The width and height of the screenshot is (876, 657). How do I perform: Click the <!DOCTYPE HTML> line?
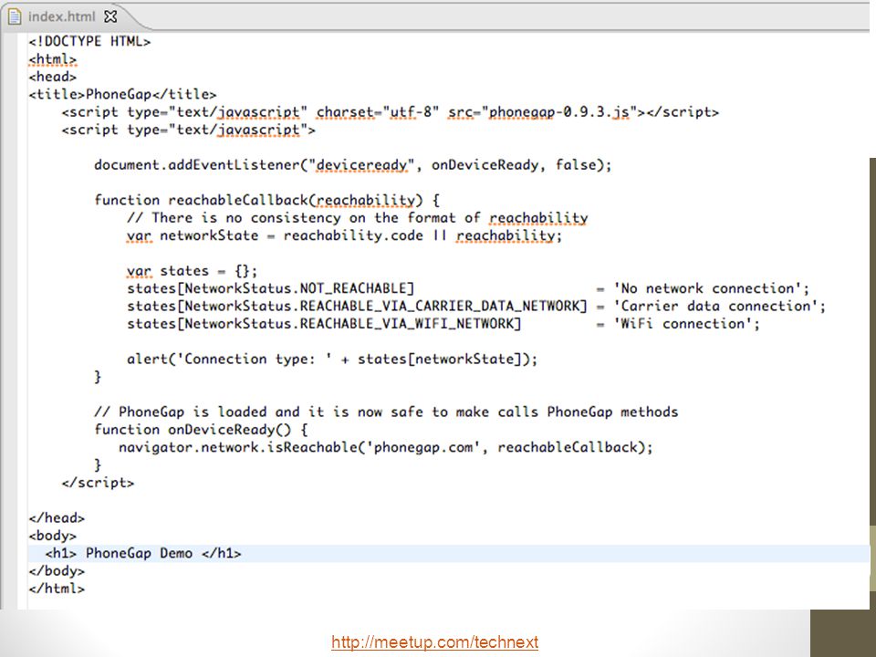[x=89, y=41]
